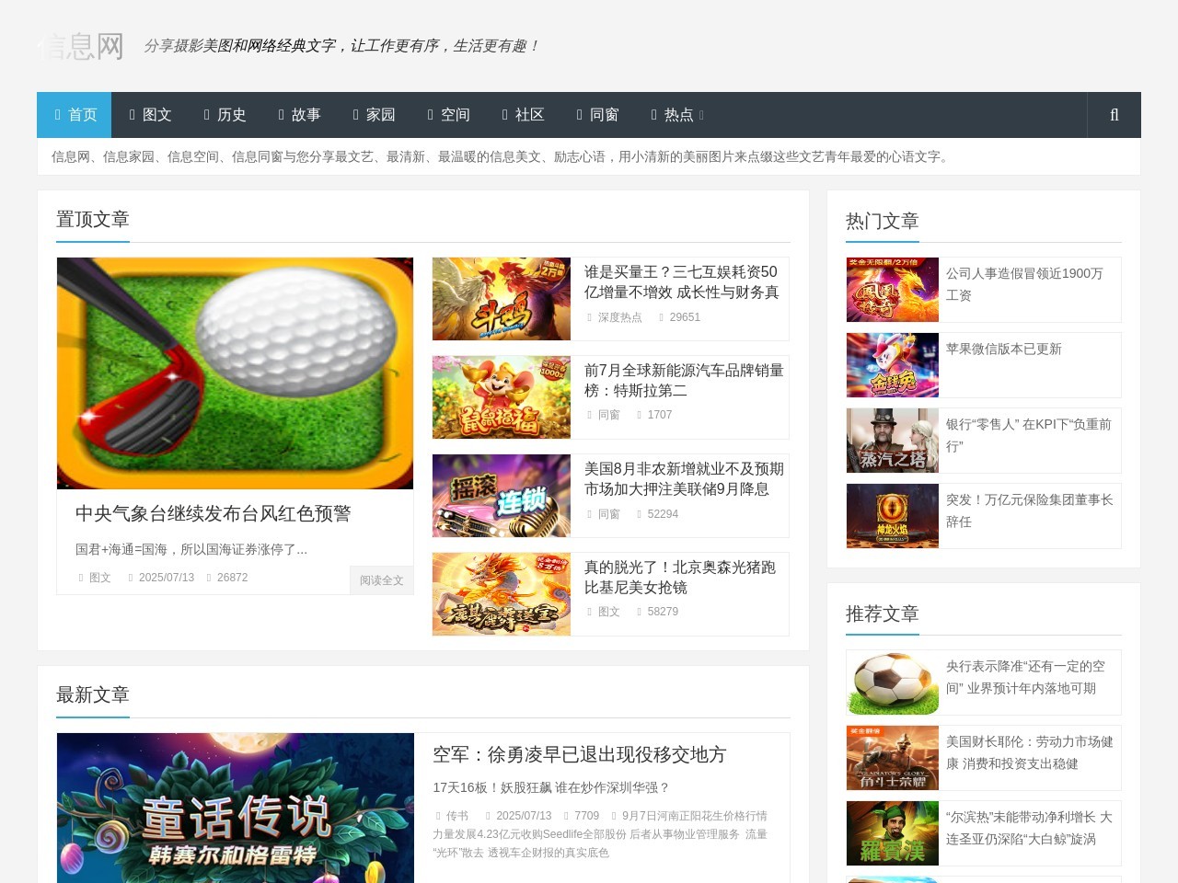This screenshot has height=883, width=1178.
Task: Click the 苹果微信版本已更新 link
Action: [1002, 349]
